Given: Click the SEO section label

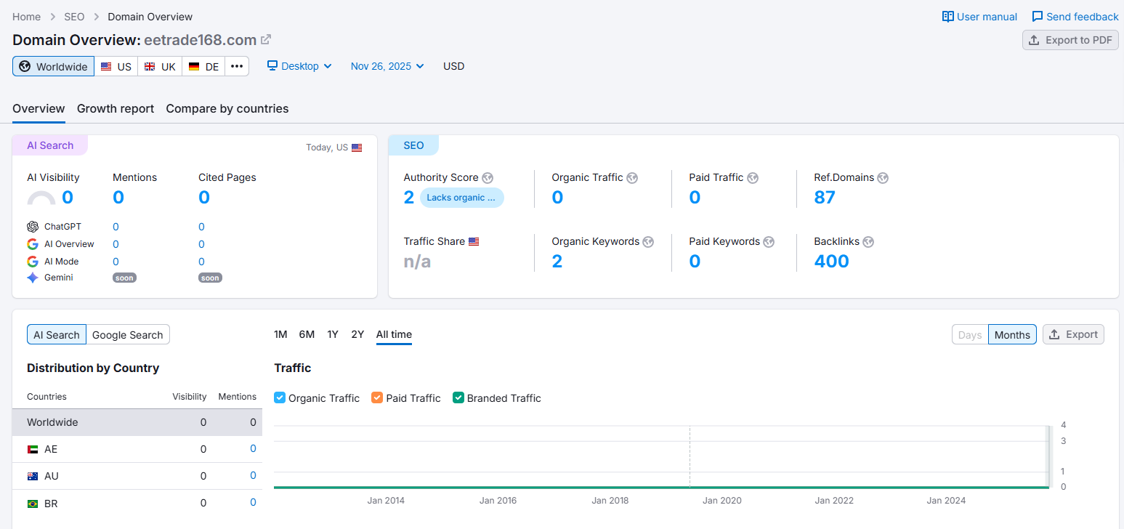Looking at the screenshot, I should [413, 145].
